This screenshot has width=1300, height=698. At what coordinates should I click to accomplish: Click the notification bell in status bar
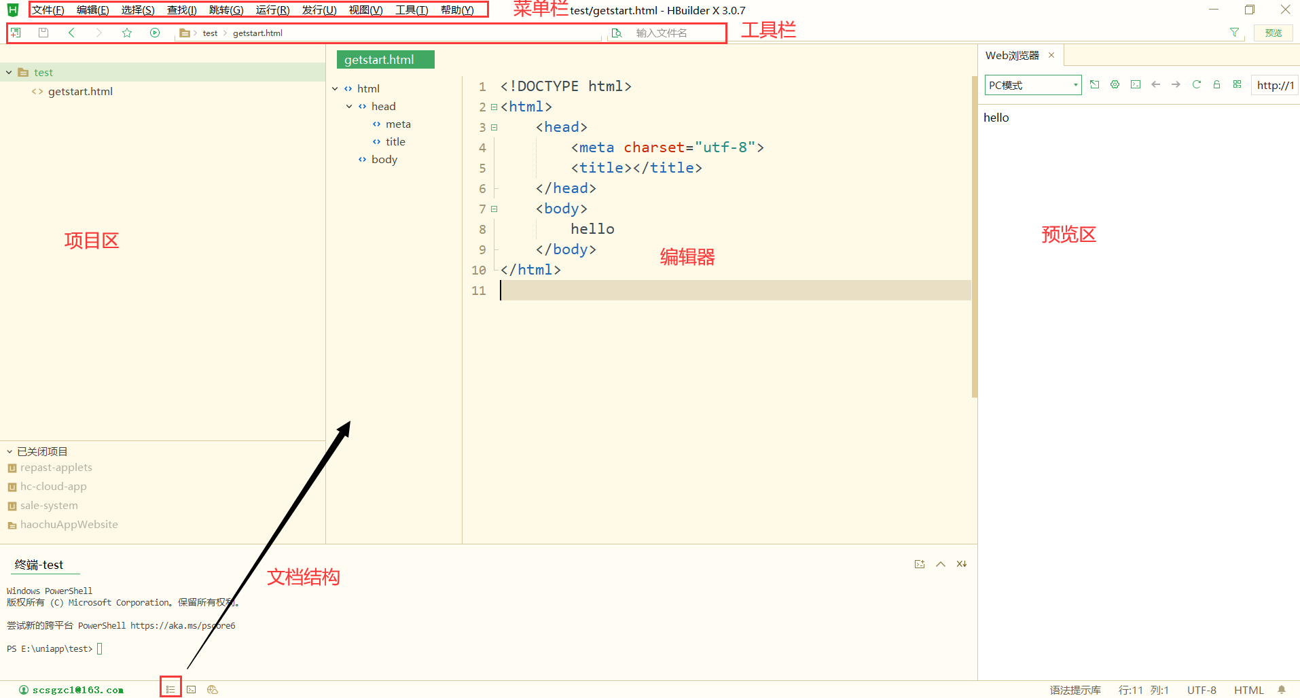(x=1282, y=690)
